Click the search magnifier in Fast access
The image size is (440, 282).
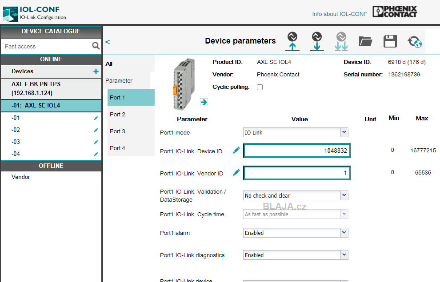coord(96,46)
